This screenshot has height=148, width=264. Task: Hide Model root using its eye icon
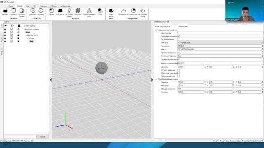5,35
